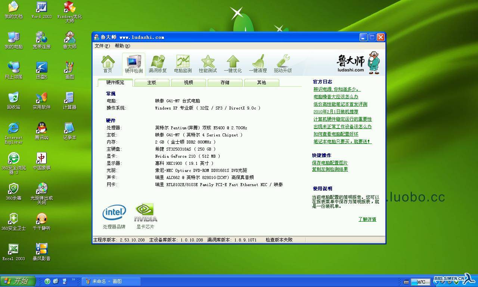Switch to the 硬件概览 tab

click(115, 83)
